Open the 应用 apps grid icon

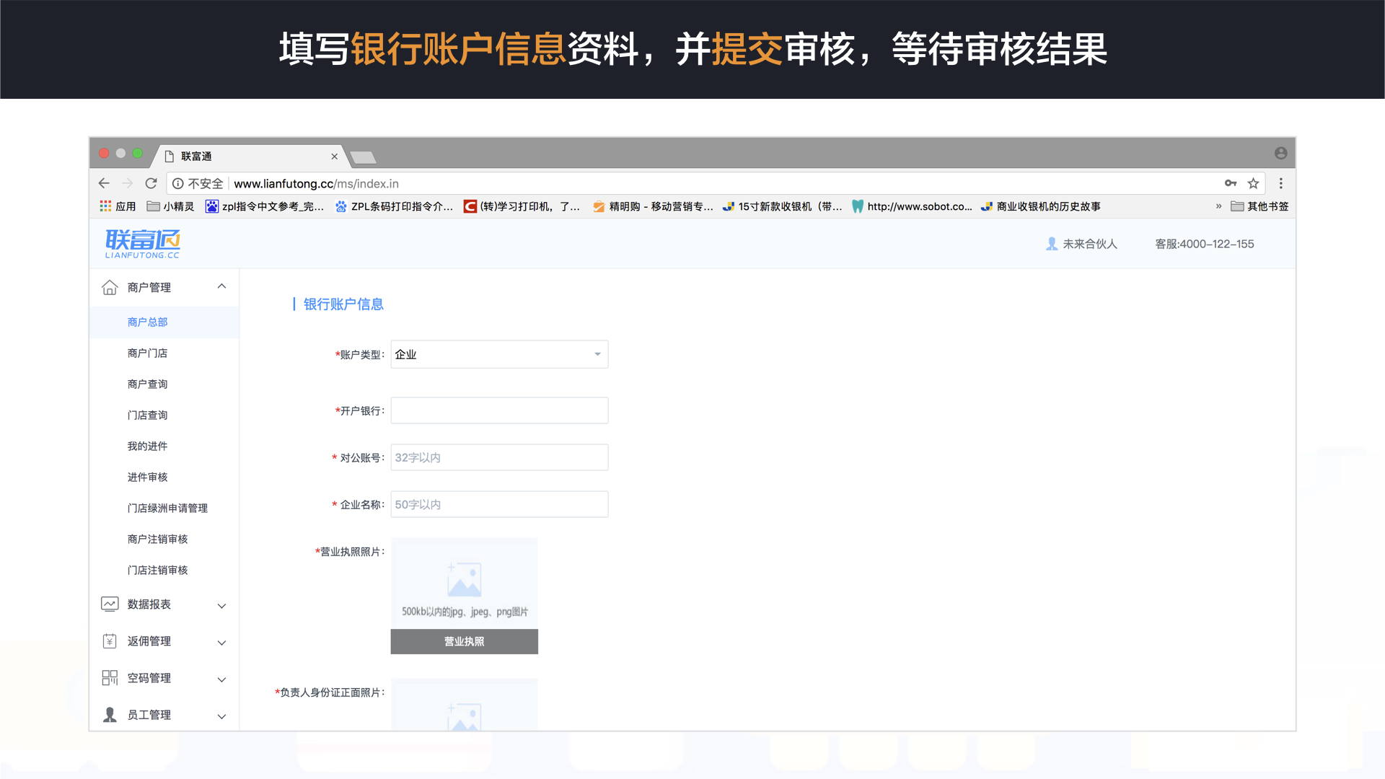106,206
